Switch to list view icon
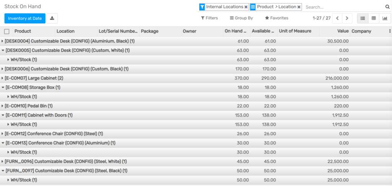 click(363, 18)
